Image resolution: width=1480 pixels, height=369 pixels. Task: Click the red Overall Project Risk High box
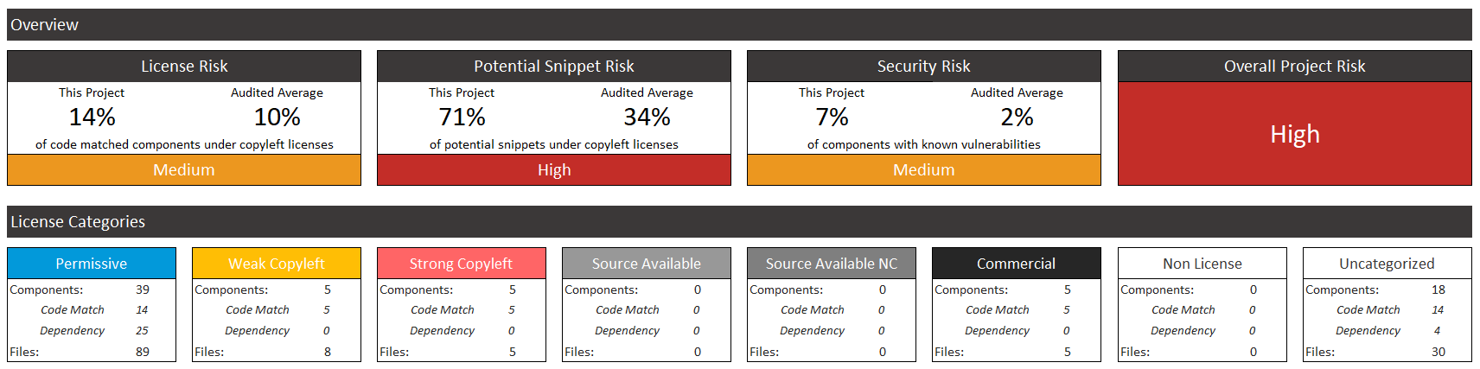tap(1295, 134)
